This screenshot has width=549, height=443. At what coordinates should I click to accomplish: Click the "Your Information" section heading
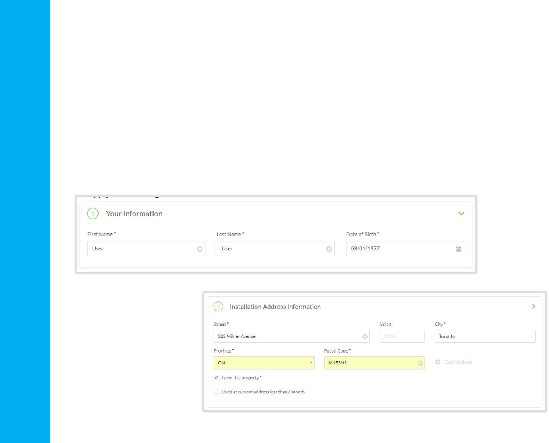point(134,214)
